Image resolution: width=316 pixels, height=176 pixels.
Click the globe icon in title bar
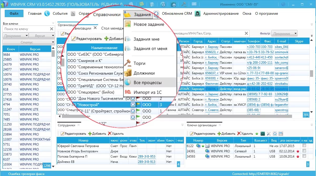pos(283,4)
